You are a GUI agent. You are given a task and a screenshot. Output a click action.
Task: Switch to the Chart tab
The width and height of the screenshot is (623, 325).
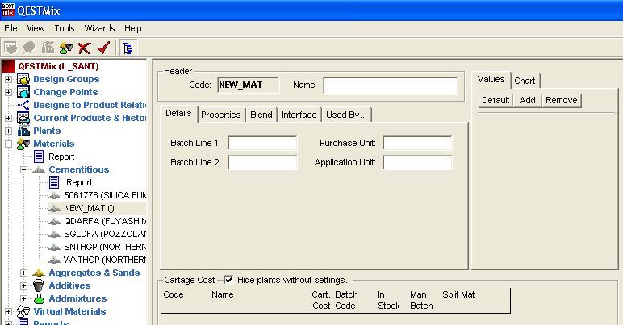click(x=525, y=81)
